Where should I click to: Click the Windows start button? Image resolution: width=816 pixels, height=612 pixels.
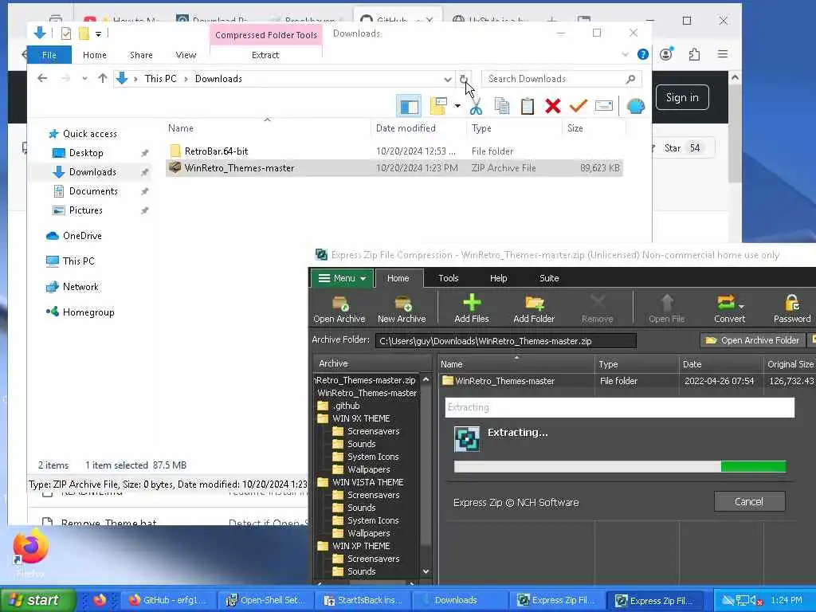(x=37, y=600)
